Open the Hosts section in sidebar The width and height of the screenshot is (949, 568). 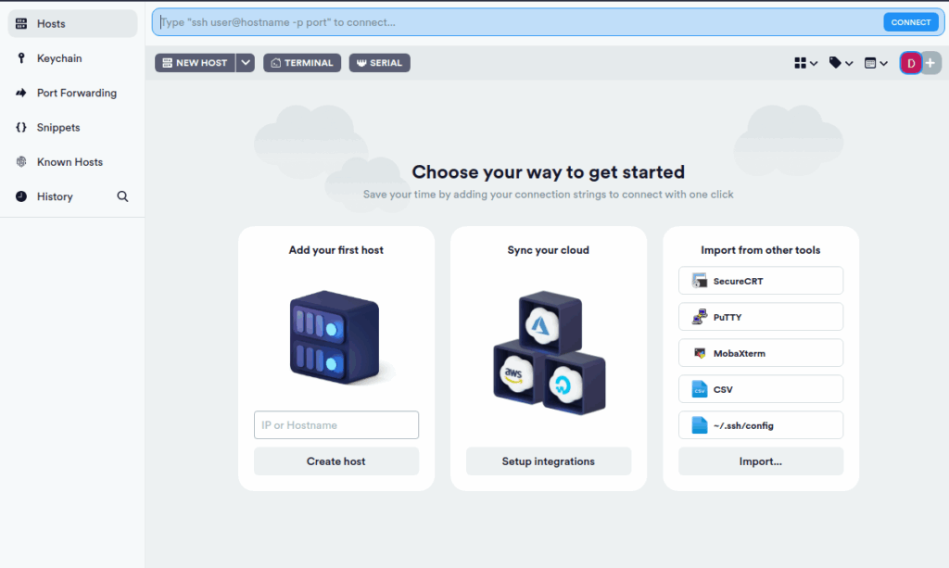tap(72, 23)
